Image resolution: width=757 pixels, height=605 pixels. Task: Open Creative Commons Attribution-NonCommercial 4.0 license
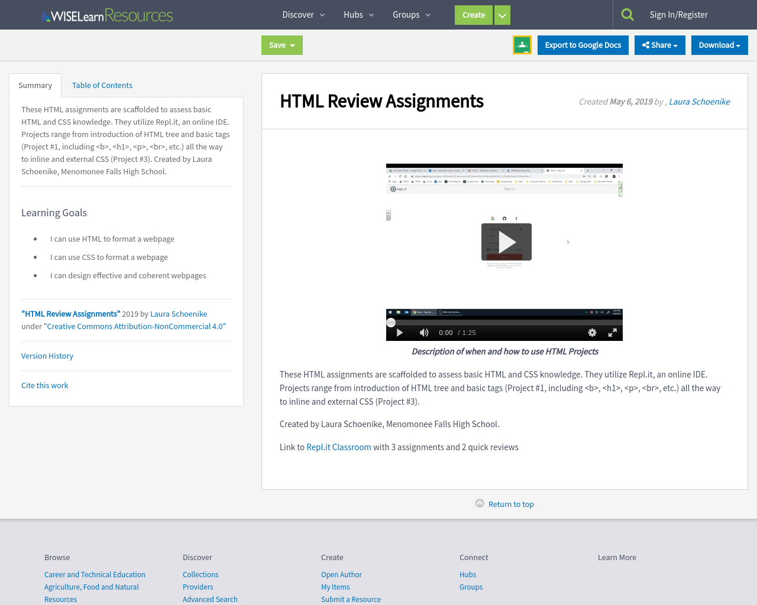click(x=135, y=326)
